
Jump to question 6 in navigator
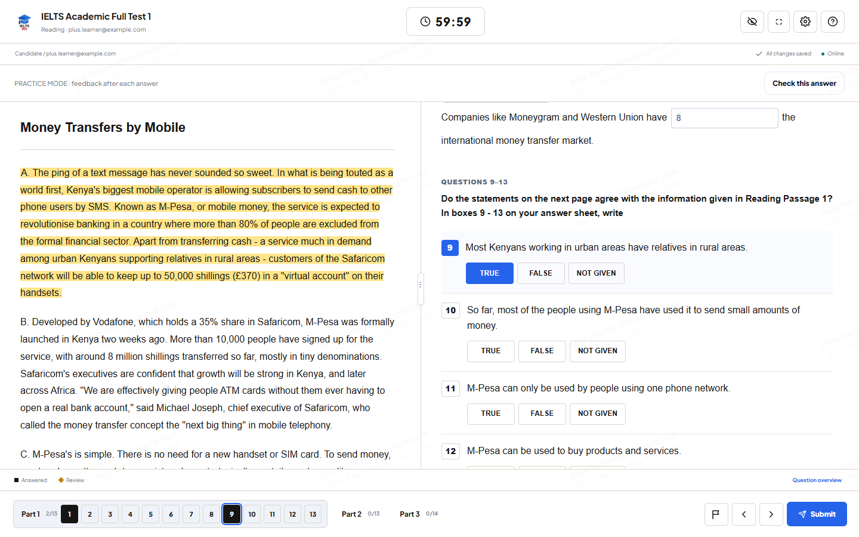171,514
